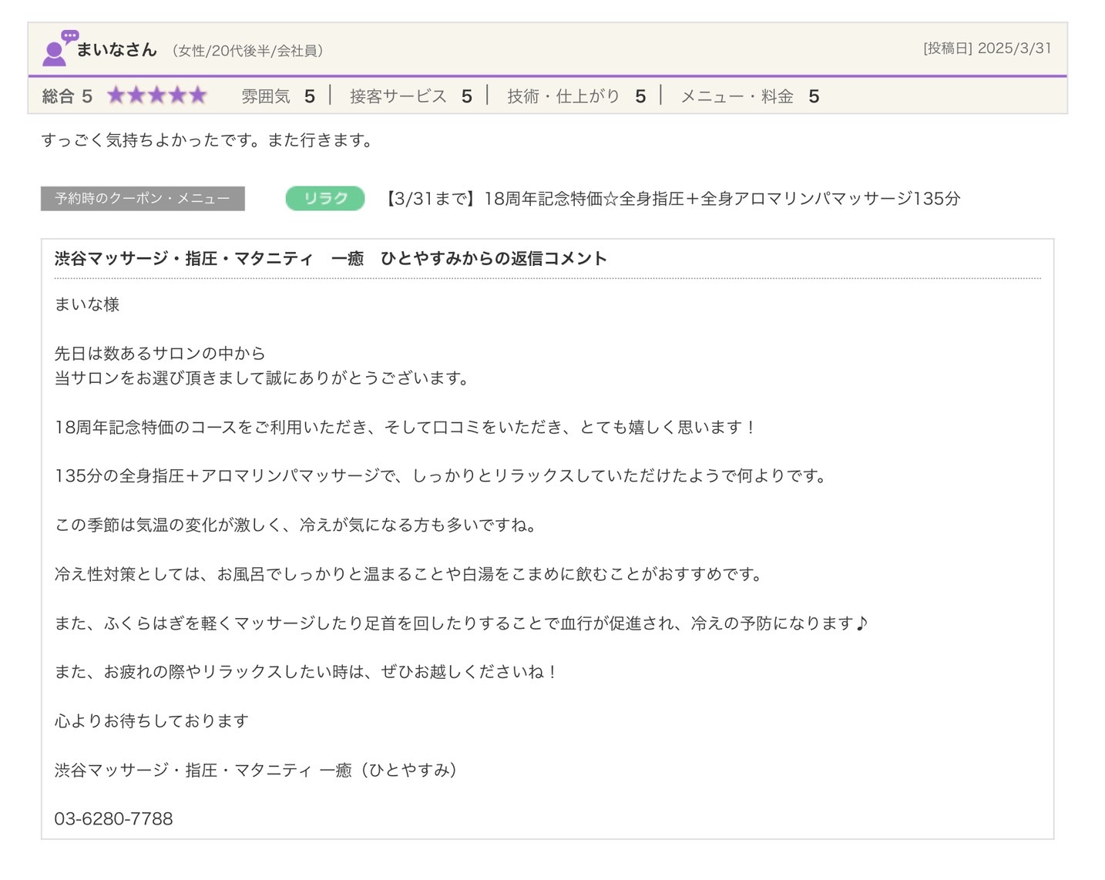Click the greeting まいな様 in the reply
The image size is (1105, 880).
tap(87, 304)
